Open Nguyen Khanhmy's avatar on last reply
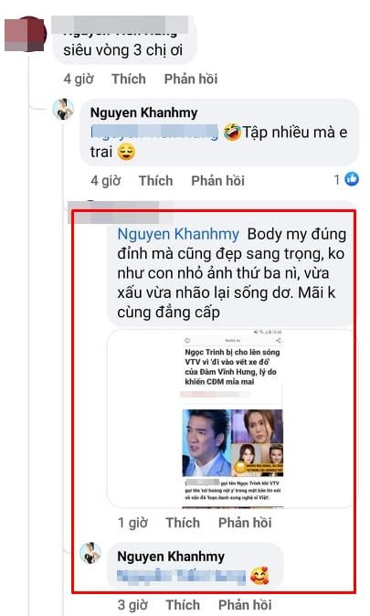Viewport: 370px width, 616px height. (x=90, y=553)
